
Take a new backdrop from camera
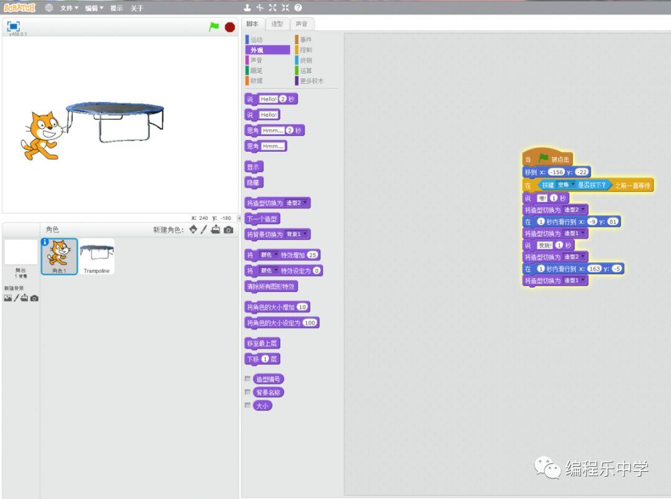[34, 298]
